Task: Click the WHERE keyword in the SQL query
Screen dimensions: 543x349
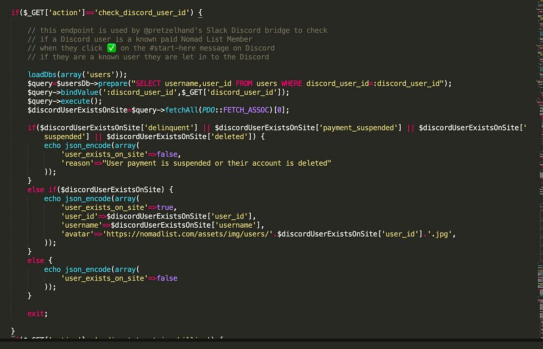Action: tap(292, 84)
